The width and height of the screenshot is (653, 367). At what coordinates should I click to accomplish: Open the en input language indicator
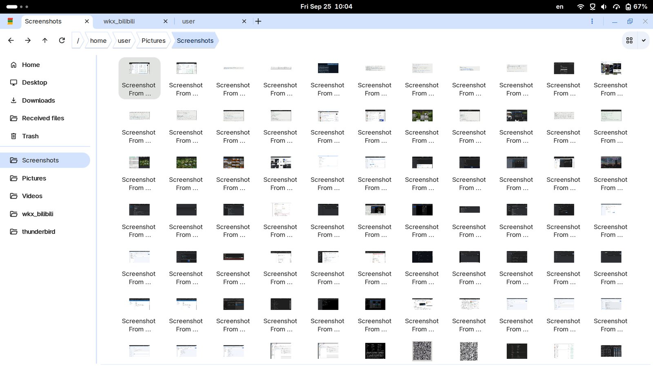coord(560,7)
